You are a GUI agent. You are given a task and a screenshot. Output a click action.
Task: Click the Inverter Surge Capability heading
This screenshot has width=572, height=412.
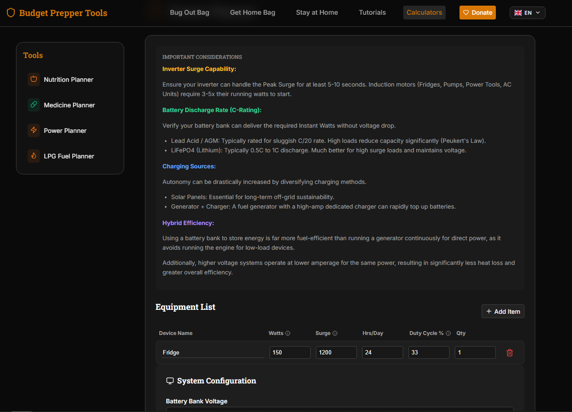tap(199, 69)
